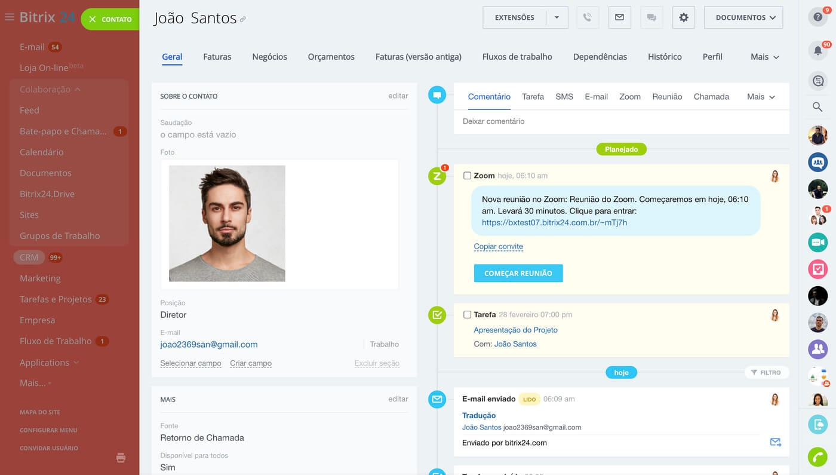Image resolution: width=836 pixels, height=475 pixels.
Task: Check the Tarefa activity checkbox
Action: click(467, 314)
